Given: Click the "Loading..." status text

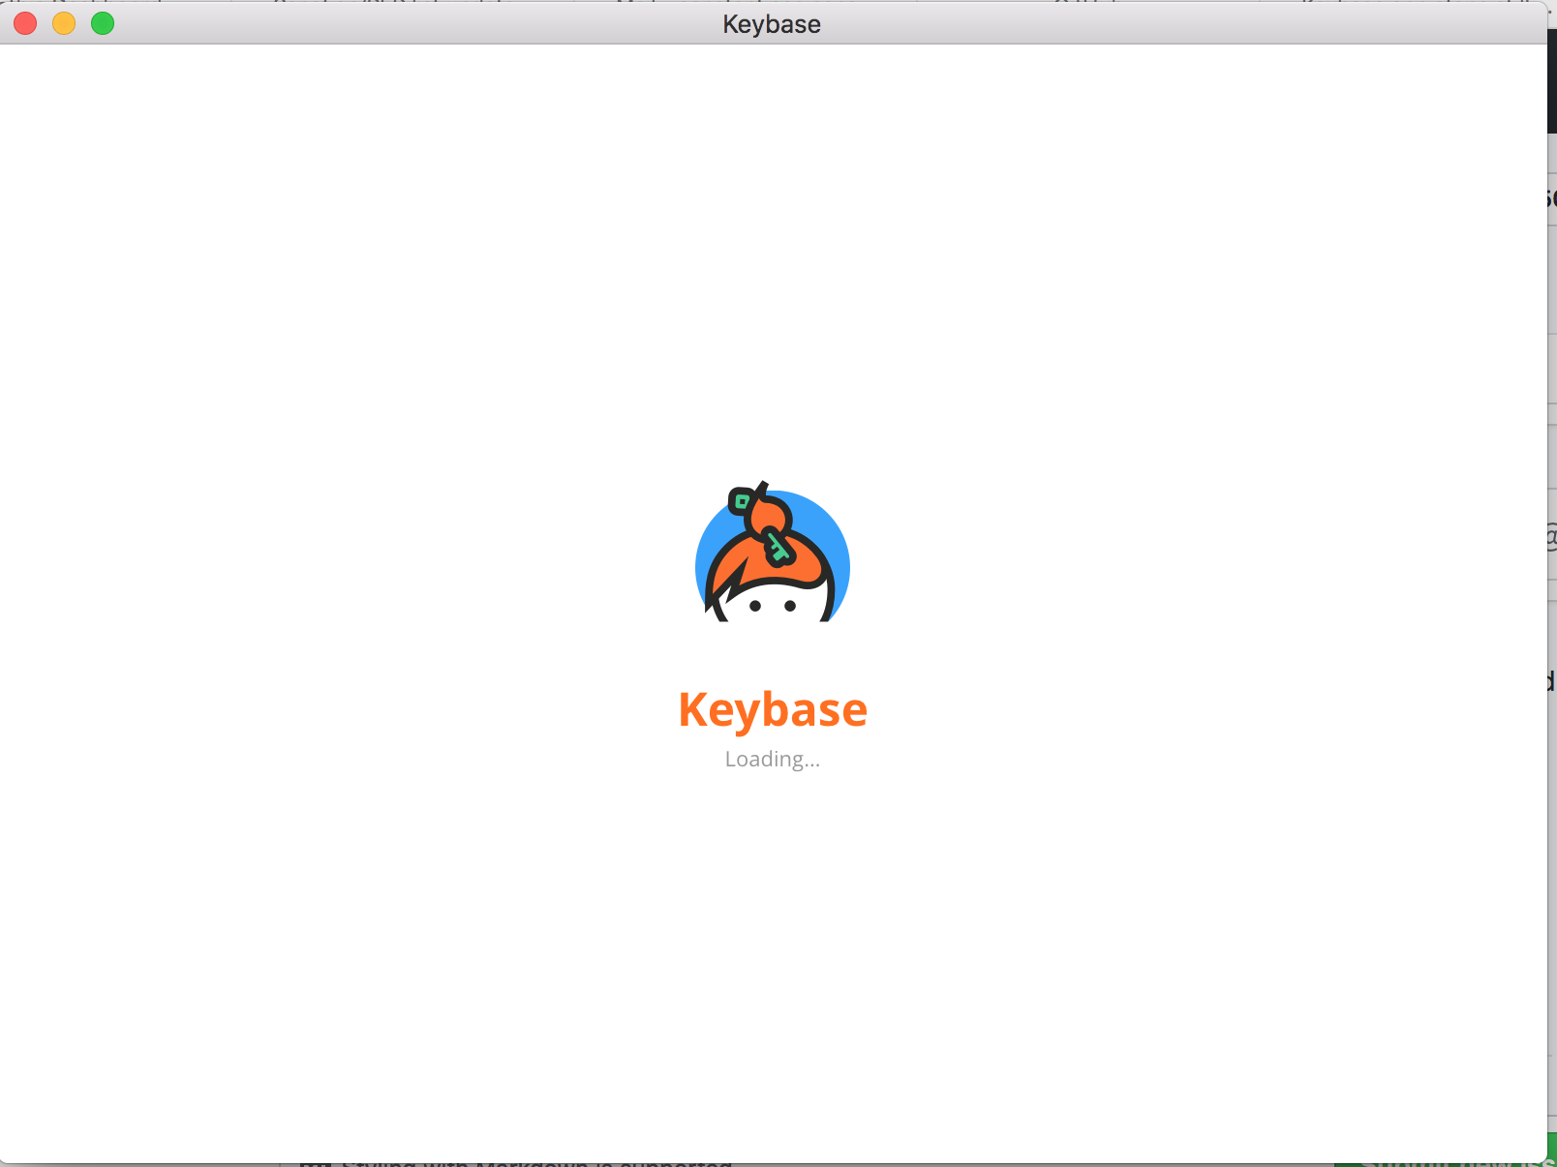Looking at the screenshot, I should click(x=773, y=760).
